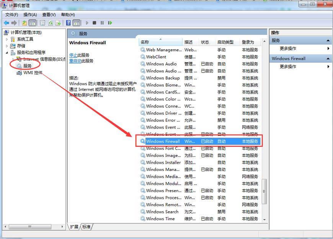Sort by the 状态 column header
Viewport: 333px width, 239px height.
coord(207,42)
